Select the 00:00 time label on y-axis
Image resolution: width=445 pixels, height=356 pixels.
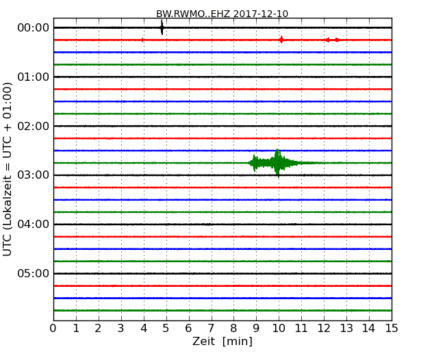pos(34,28)
